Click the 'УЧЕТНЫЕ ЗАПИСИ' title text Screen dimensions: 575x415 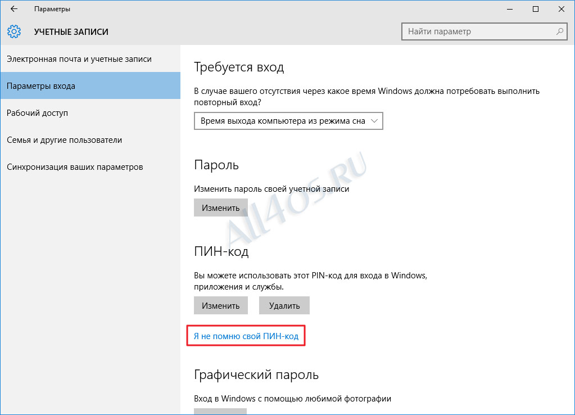[x=71, y=32]
